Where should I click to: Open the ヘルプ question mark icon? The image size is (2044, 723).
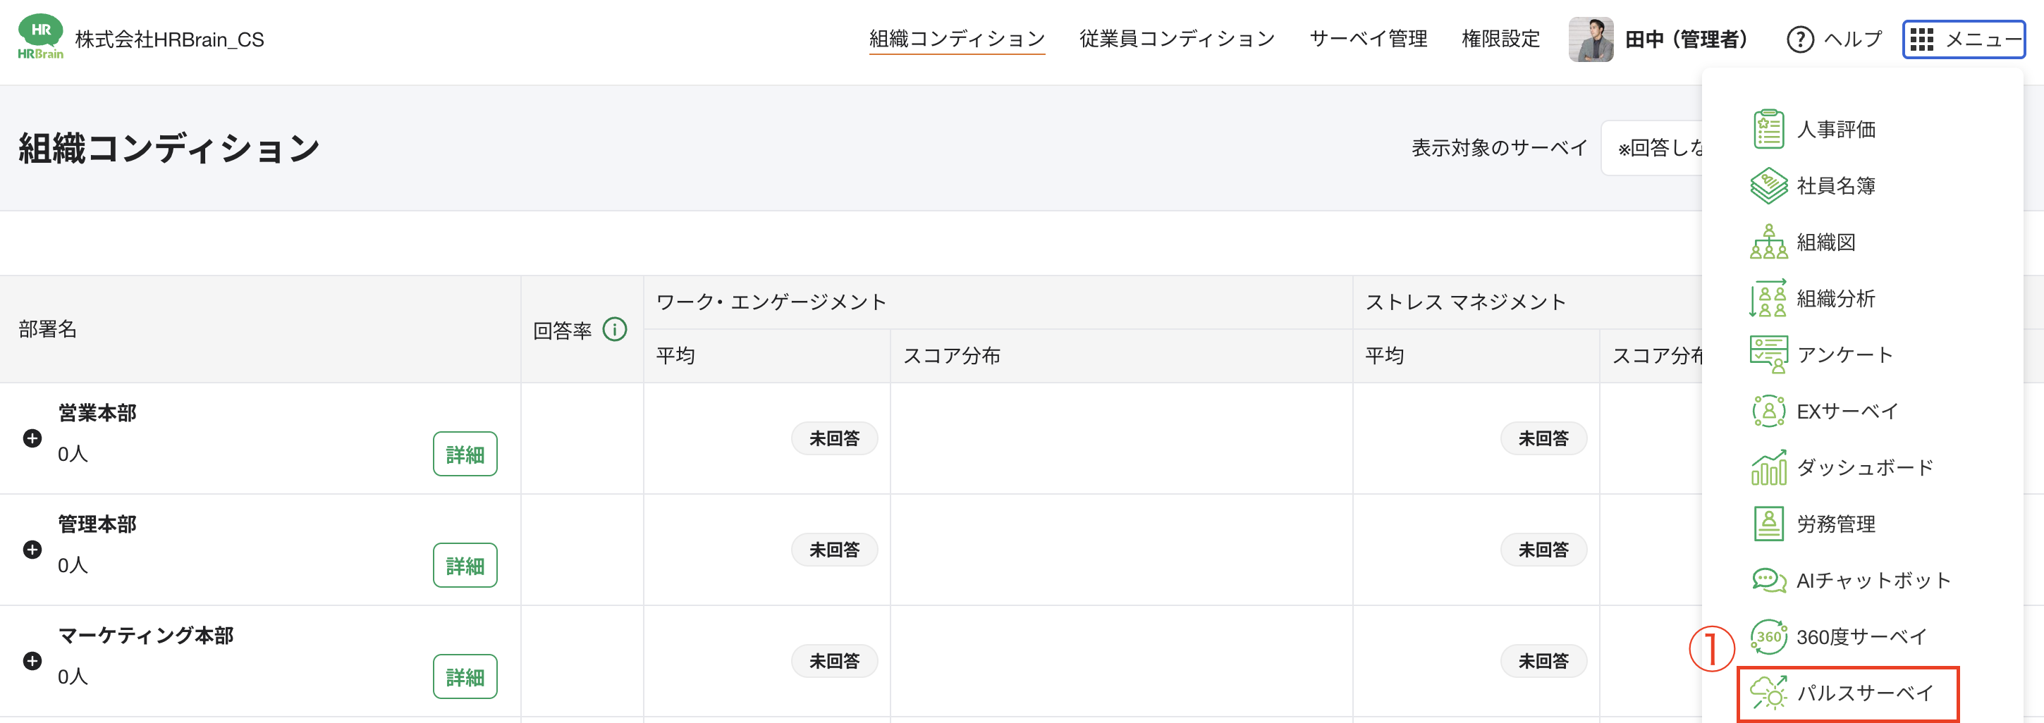click(1801, 39)
